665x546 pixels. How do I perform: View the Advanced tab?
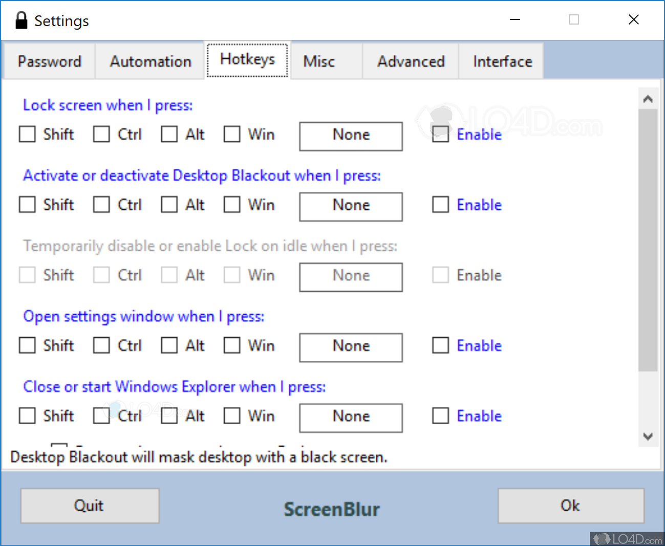pos(411,61)
